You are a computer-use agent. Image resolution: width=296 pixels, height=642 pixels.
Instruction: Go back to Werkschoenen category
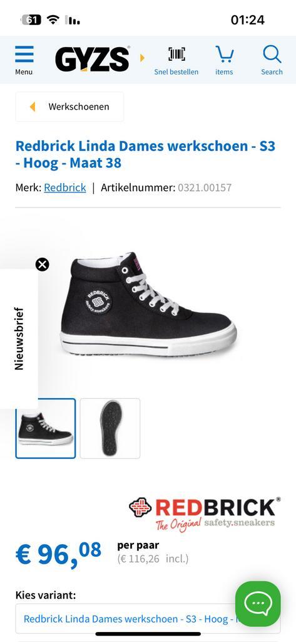(x=69, y=107)
